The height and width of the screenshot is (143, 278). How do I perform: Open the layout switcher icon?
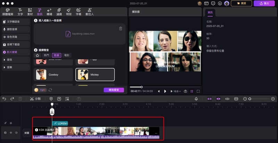[206, 3]
